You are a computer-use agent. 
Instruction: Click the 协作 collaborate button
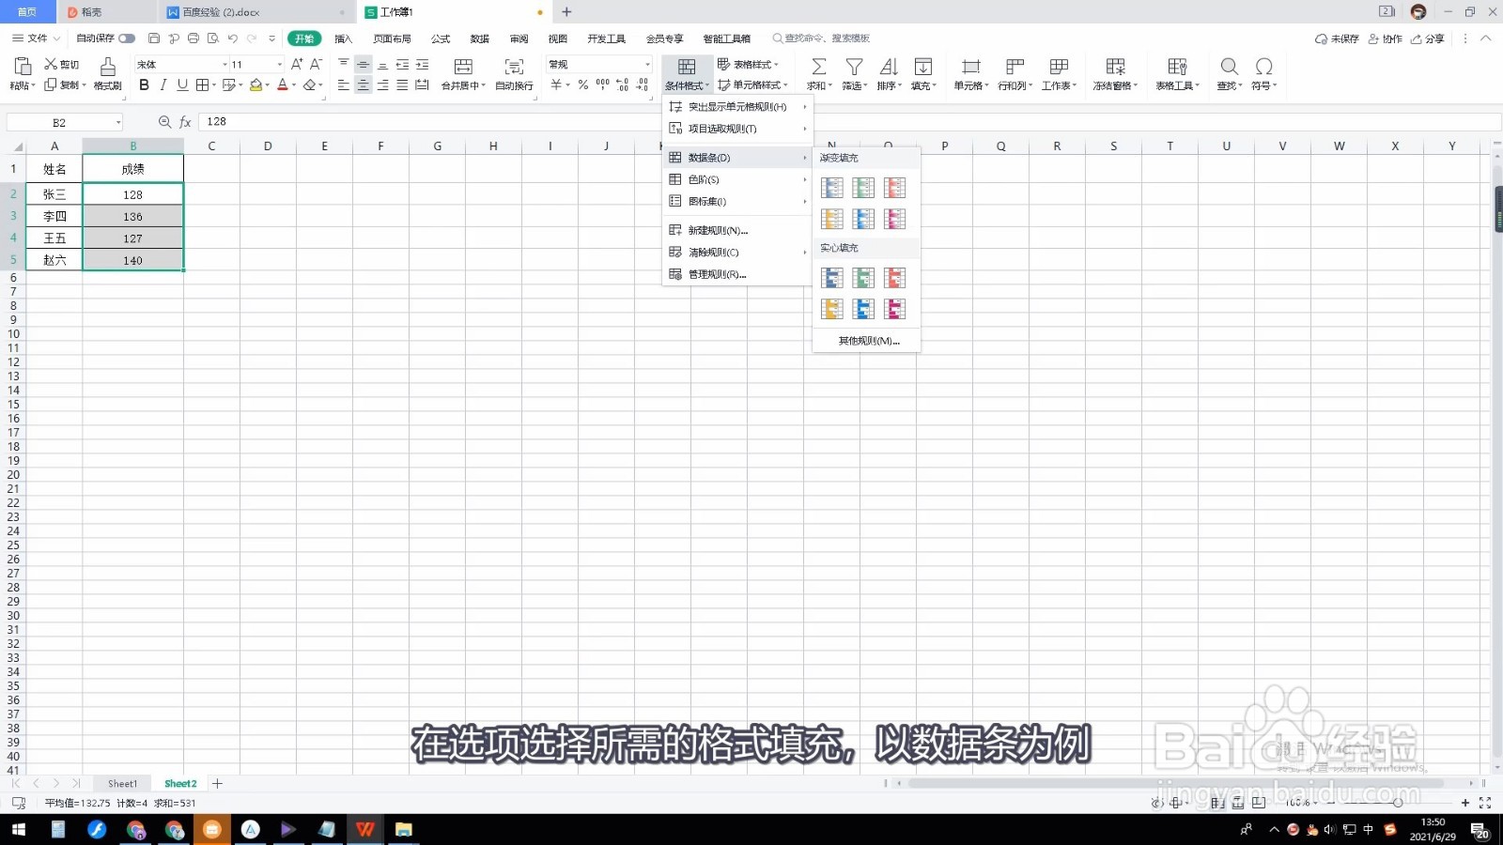coord(1386,38)
